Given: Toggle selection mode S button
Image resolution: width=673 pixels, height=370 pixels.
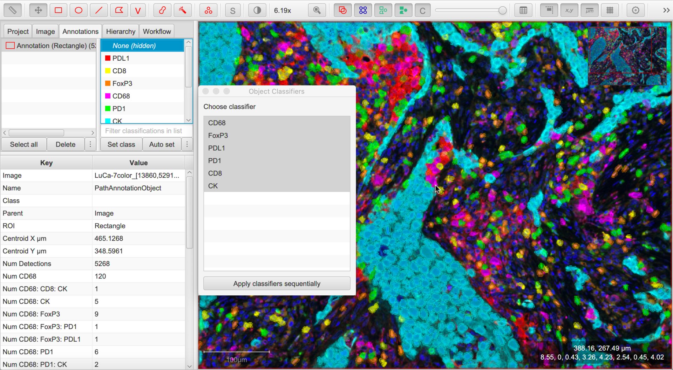Looking at the screenshot, I should tap(233, 11).
